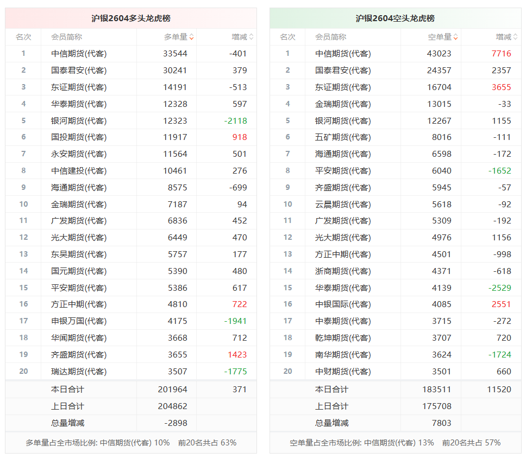
Task: Select 光大期货(代客) in long table
Action: [79, 238]
